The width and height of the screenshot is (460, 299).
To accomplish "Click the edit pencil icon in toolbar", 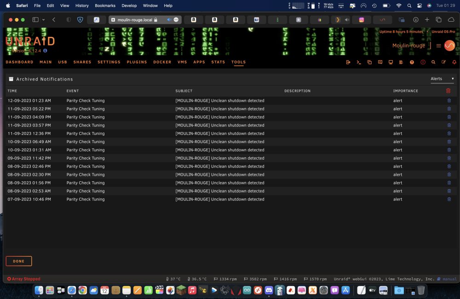I will pyautogui.click(x=443, y=62).
